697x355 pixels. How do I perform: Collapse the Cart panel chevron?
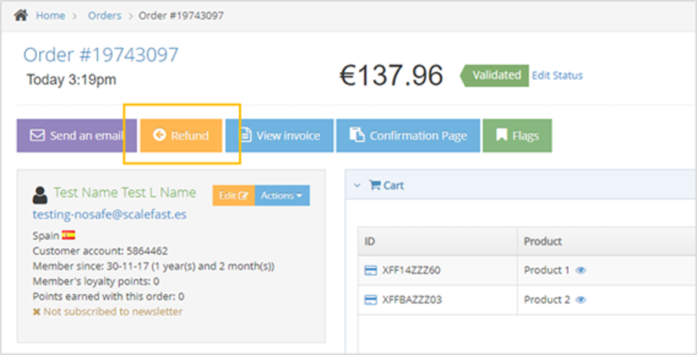pos(357,186)
